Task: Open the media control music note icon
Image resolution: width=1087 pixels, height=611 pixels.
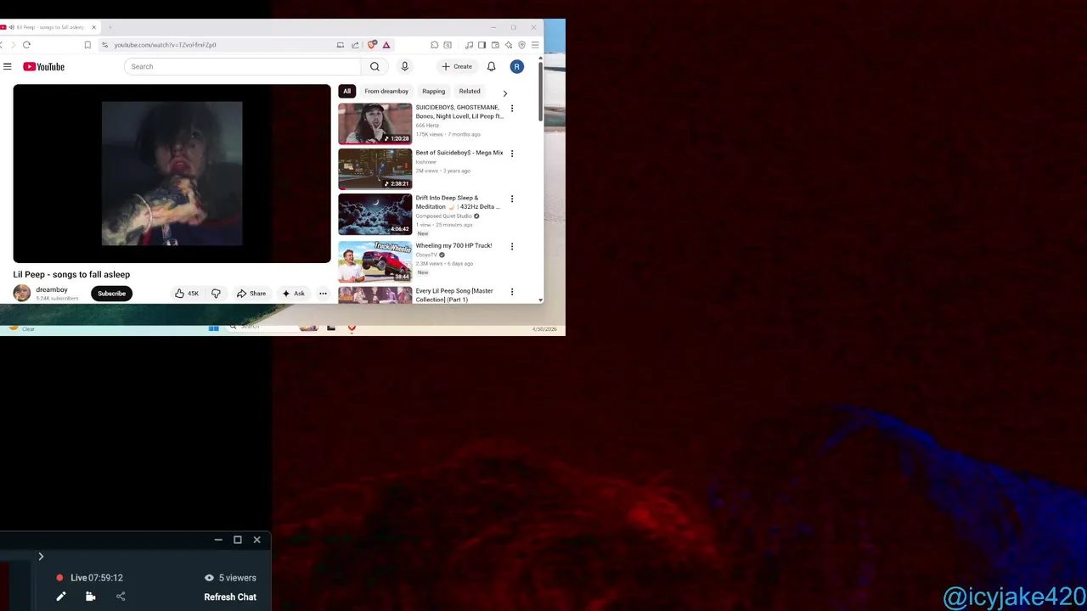Action: point(469,45)
